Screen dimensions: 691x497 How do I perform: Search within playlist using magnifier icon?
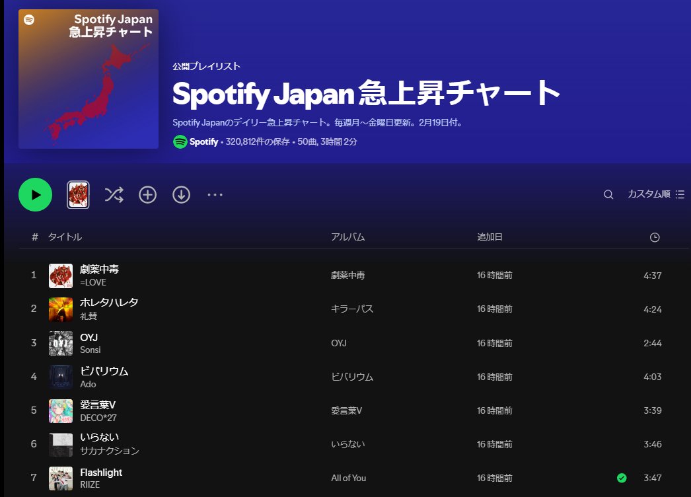pos(608,194)
